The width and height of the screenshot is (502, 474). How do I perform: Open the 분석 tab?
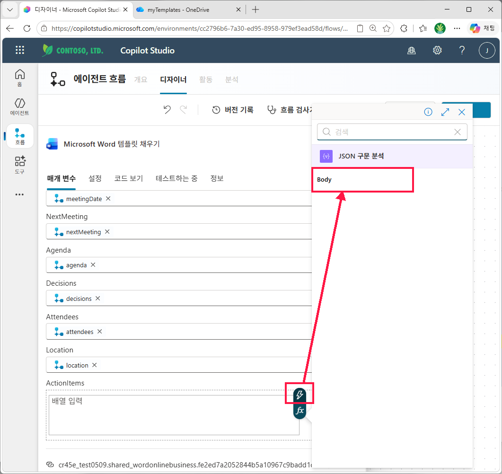(231, 79)
